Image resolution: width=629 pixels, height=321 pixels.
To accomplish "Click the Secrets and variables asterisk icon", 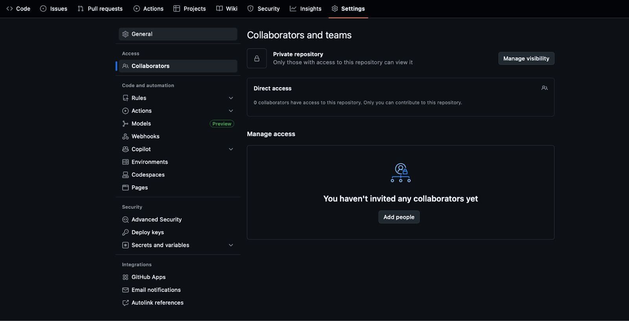I will click(x=125, y=245).
